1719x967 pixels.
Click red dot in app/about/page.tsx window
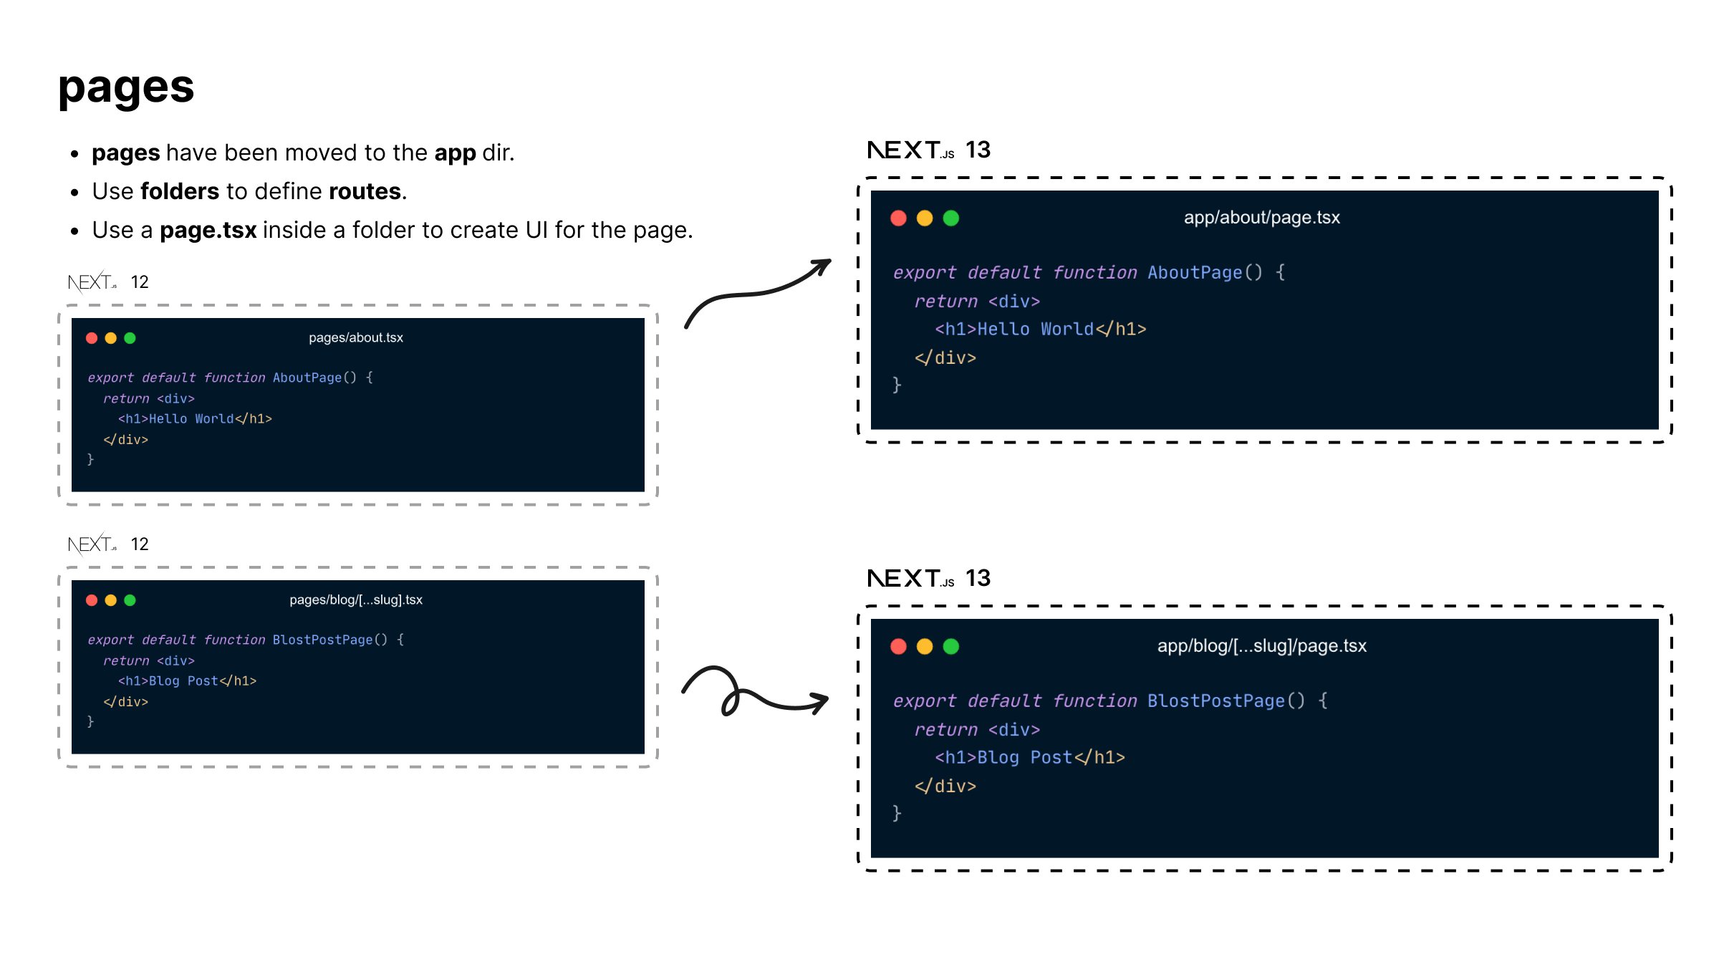(x=898, y=218)
